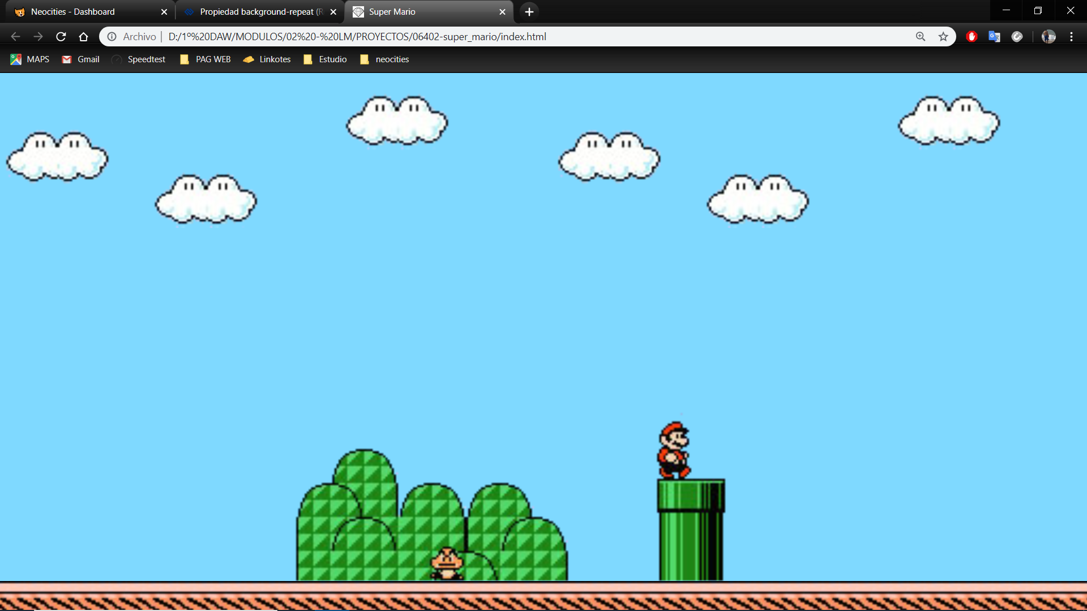Open the user profile avatar

tap(1049, 37)
